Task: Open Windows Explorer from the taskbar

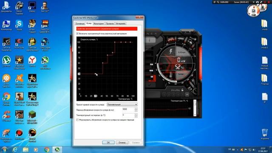Action: tap(25, 150)
